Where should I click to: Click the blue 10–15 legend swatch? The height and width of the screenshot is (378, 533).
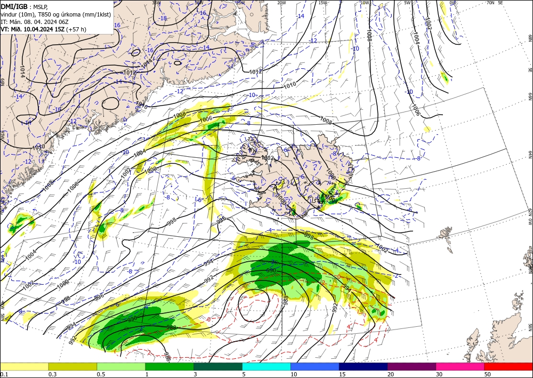315,366
